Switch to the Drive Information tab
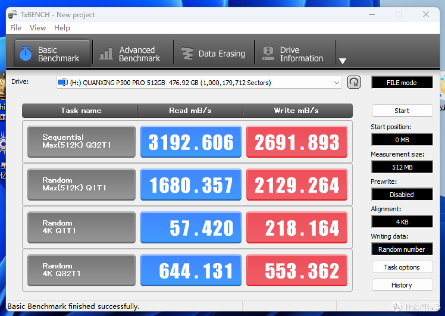The width and height of the screenshot is (445, 316). [x=295, y=53]
